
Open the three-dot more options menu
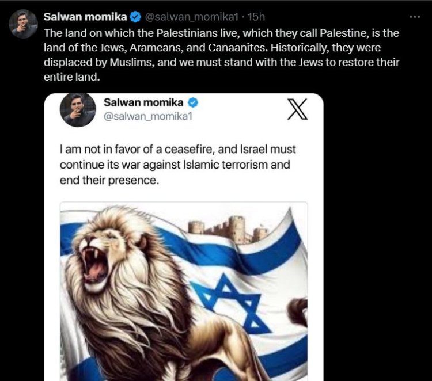coord(415,16)
